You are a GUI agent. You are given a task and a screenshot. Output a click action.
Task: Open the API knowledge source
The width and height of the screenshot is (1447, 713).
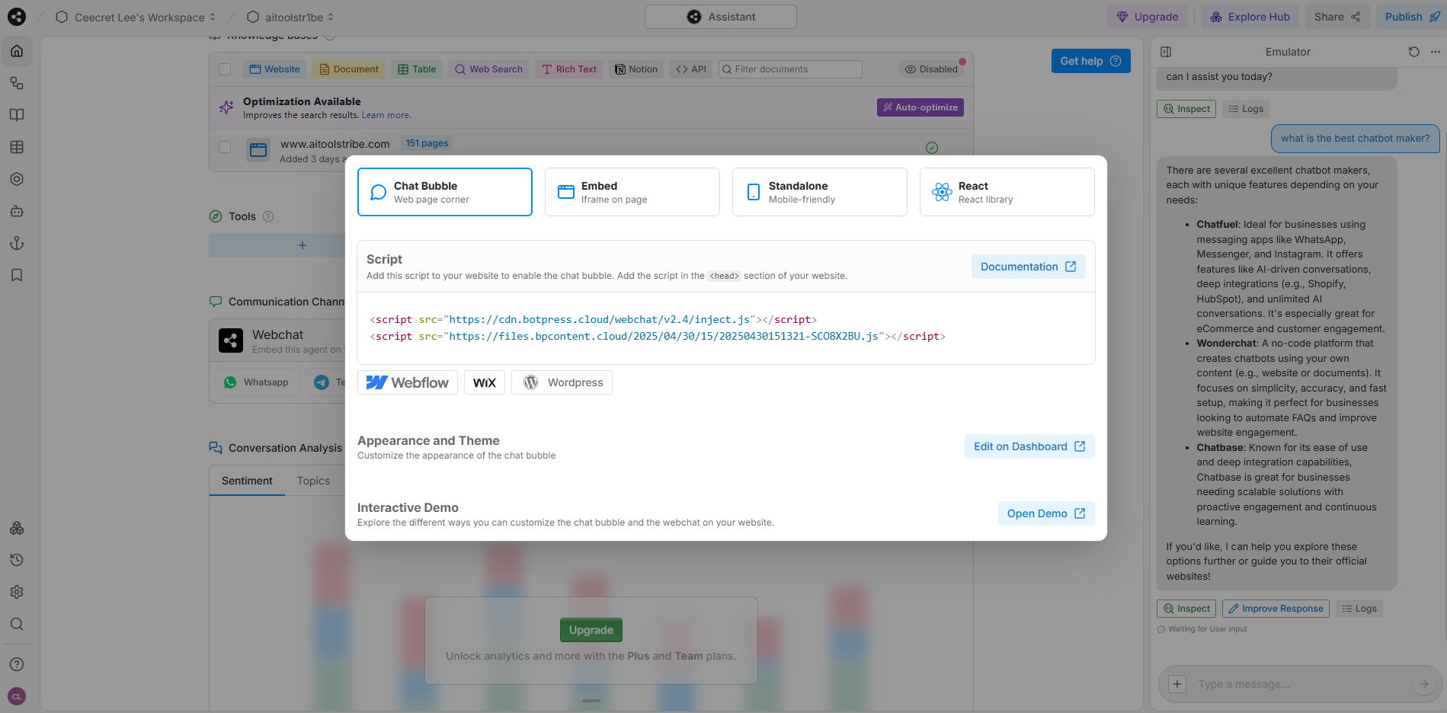coord(690,69)
